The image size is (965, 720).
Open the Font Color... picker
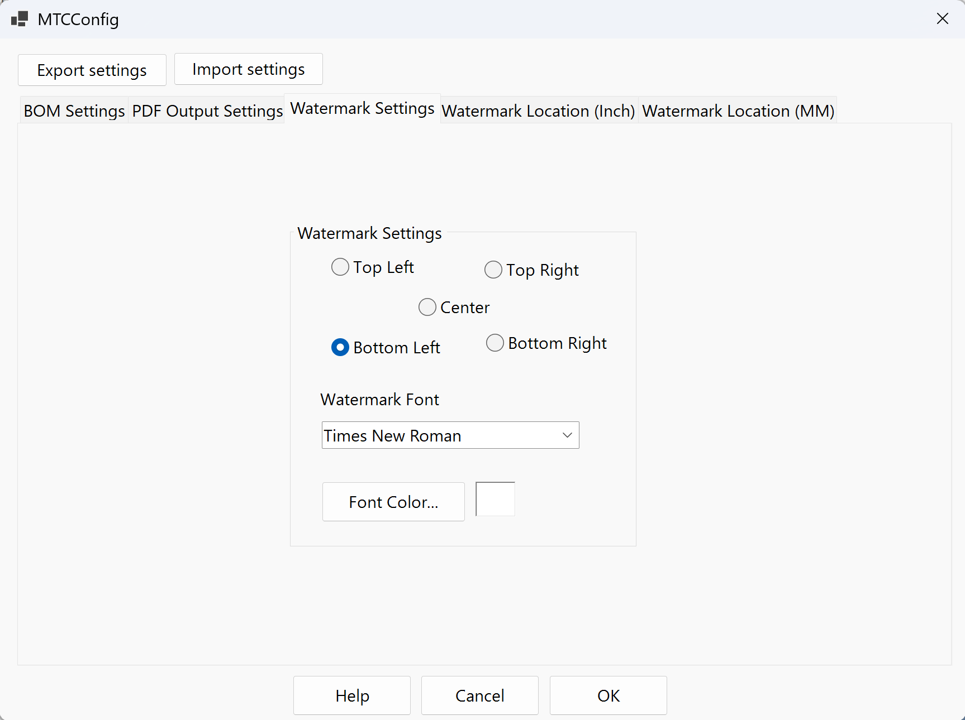[393, 502]
